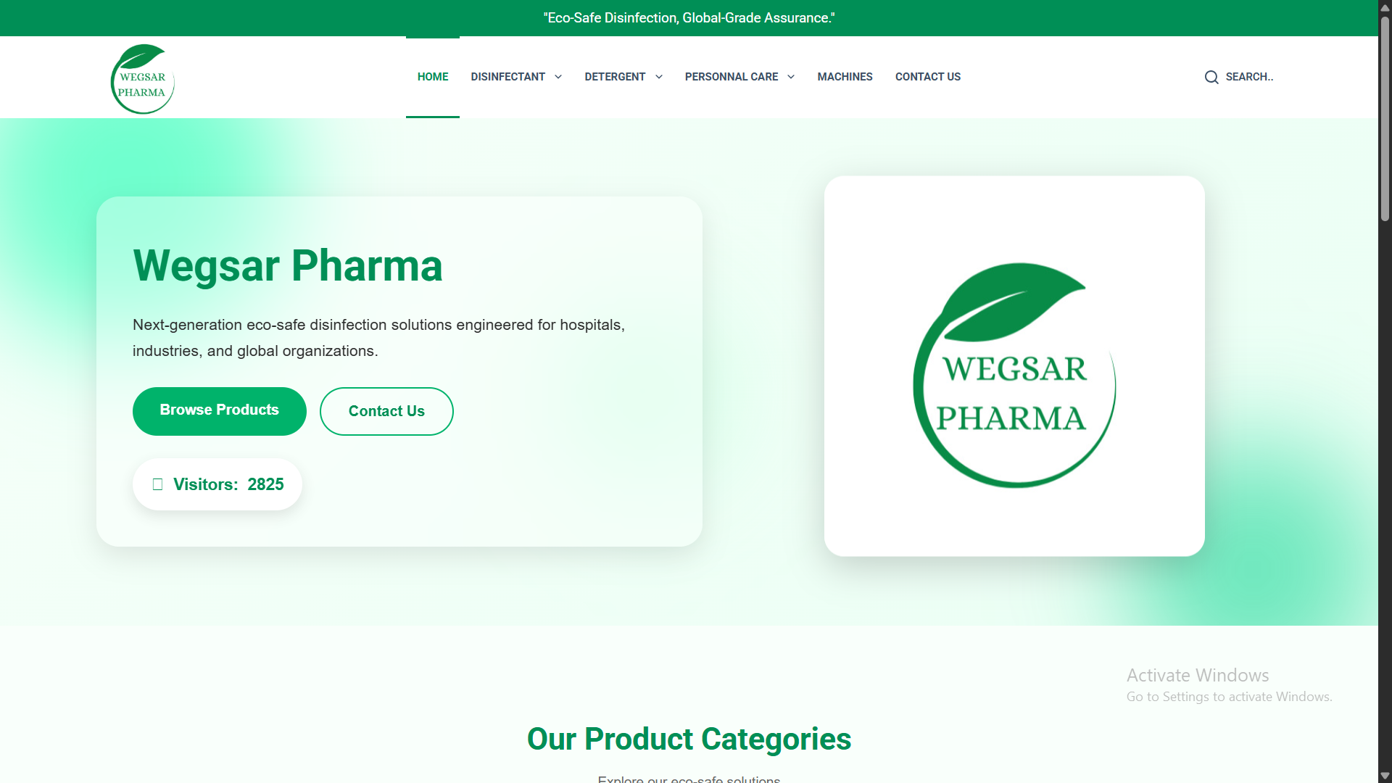This screenshot has width=1392, height=783.
Task: Click the Visitors 2825 counter badge
Action: coord(217,484)
